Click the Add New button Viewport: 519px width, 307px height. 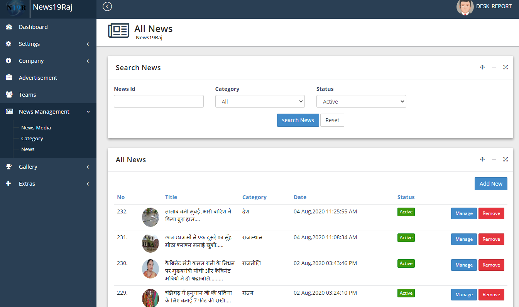tap(490, 184)
